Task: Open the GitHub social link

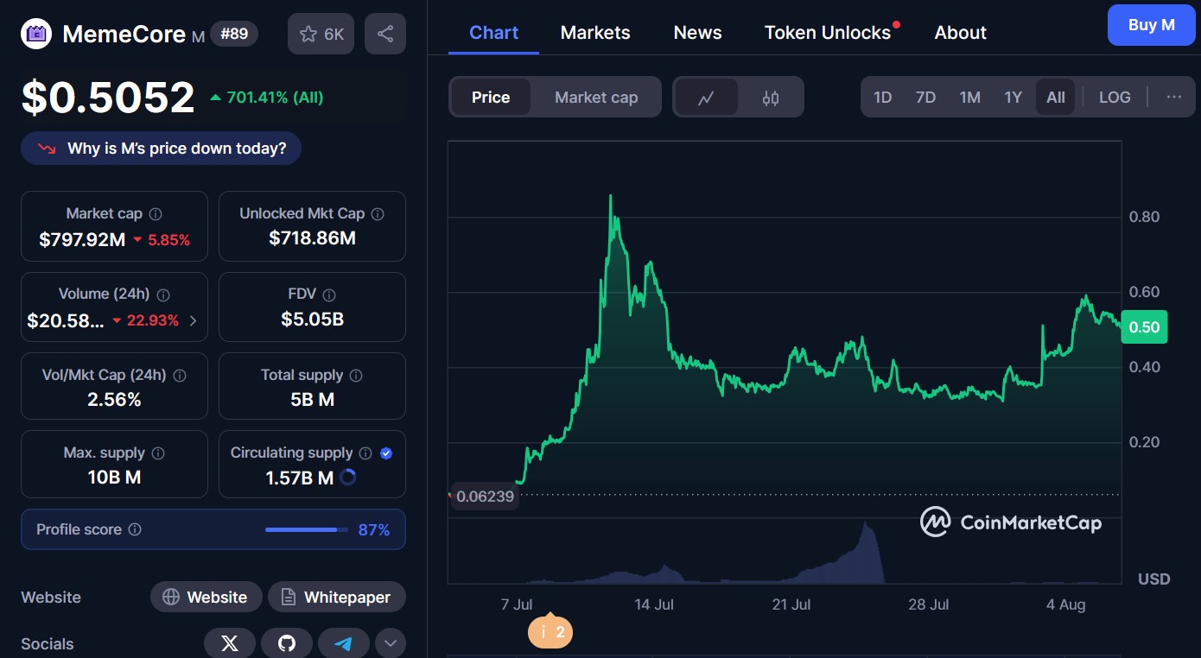Action: [287, 643]
